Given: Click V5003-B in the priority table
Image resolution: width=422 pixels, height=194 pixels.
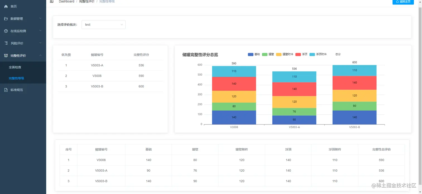Looking at the screenshot, I should pyautogui.click(x=97, y=87).
